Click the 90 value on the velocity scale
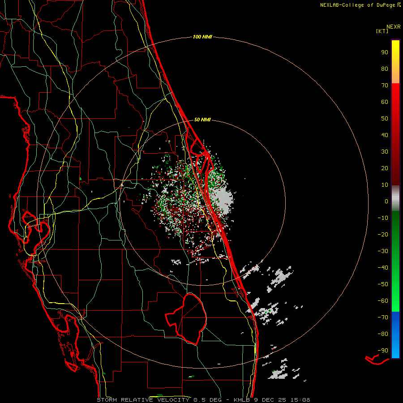The image size is (403, 403). click(385, 52)
